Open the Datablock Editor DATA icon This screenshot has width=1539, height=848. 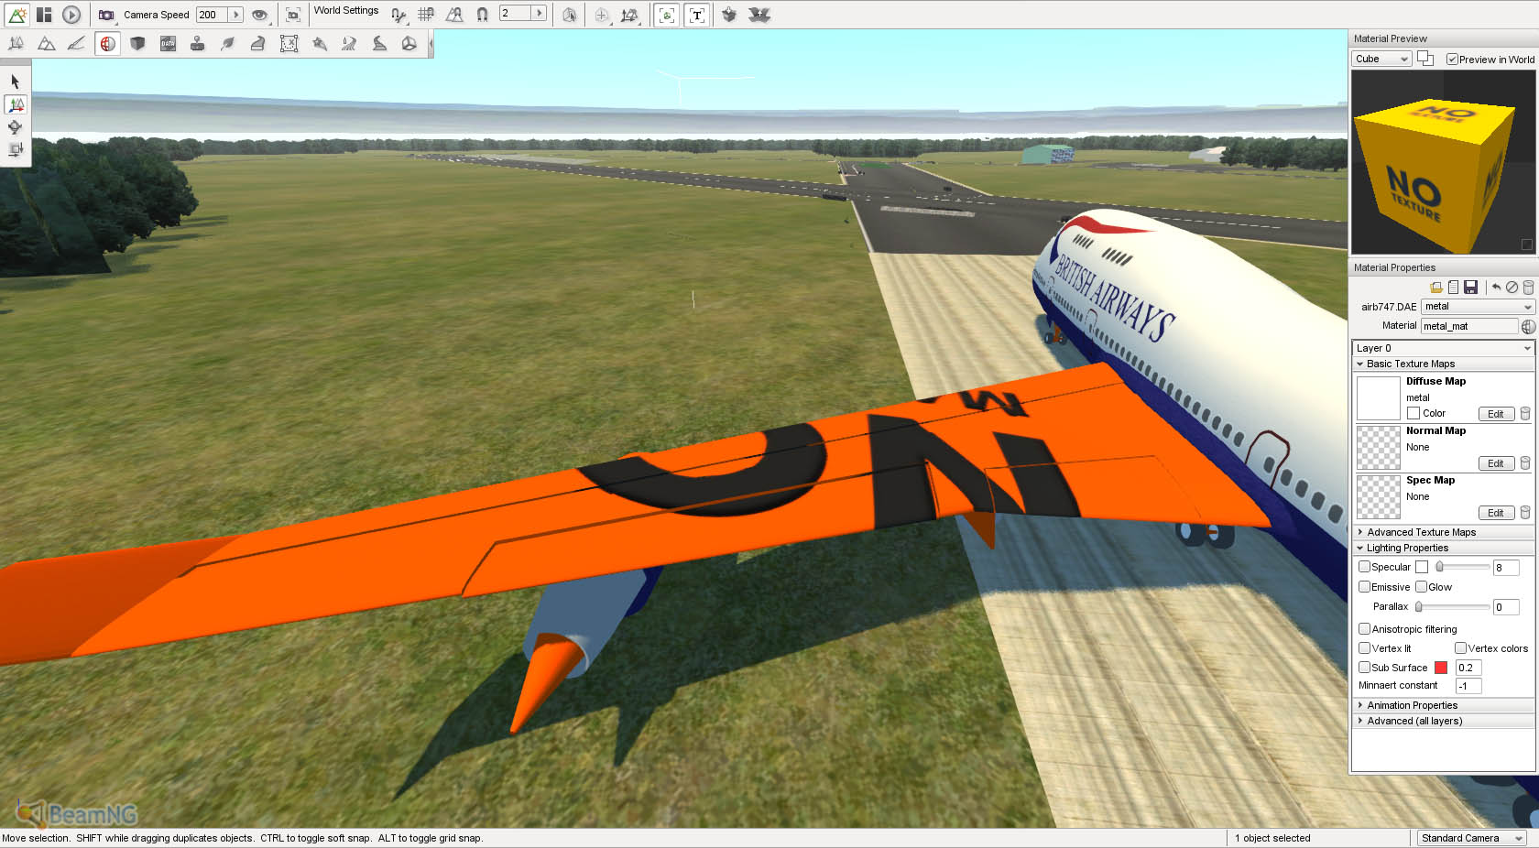(x=168, y=43)
